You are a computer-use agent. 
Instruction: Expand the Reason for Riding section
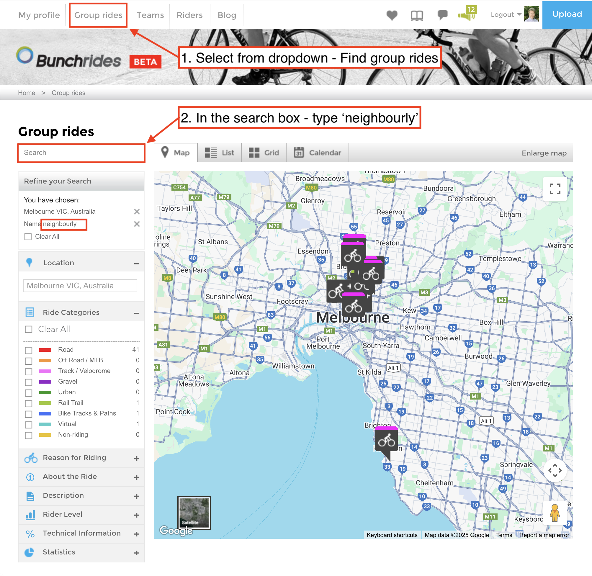137,459
